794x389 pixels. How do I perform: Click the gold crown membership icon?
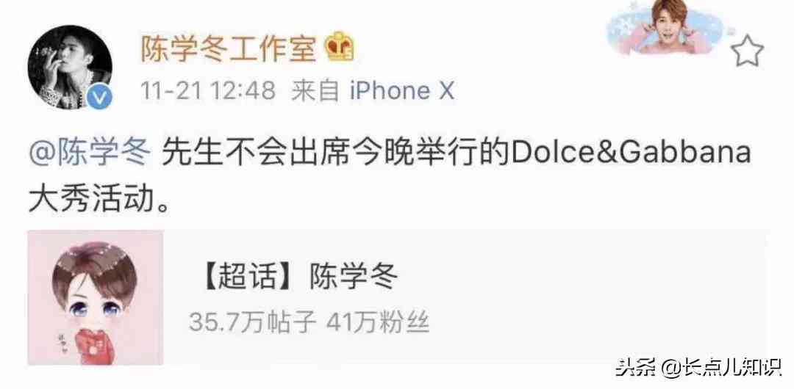339,47
